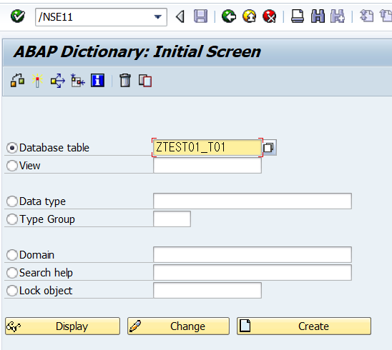The width and height of the screenshot is (392, 350).
Task: Click the Change button
Action: [178, 326]
